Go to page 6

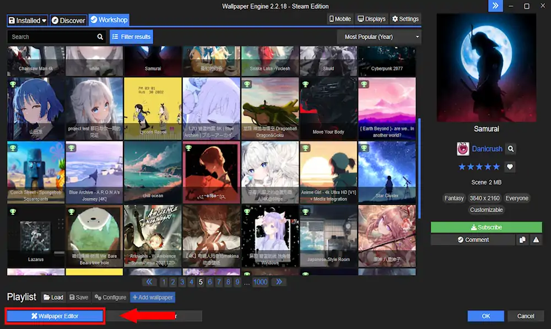[x=210, y=282]
